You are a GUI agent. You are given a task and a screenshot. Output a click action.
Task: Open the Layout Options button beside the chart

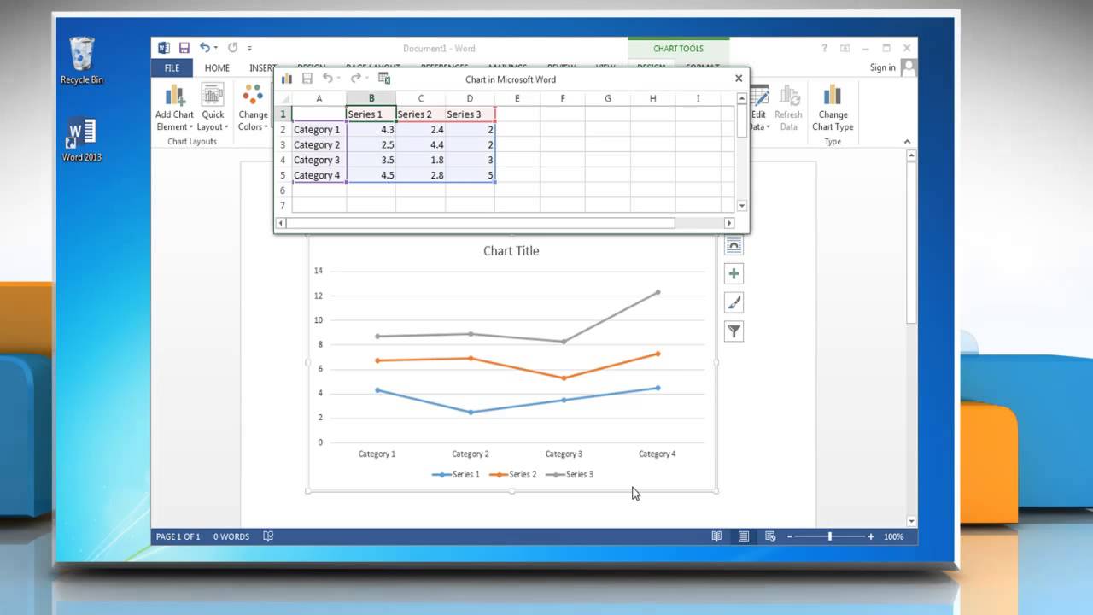(x=734, y=246)
